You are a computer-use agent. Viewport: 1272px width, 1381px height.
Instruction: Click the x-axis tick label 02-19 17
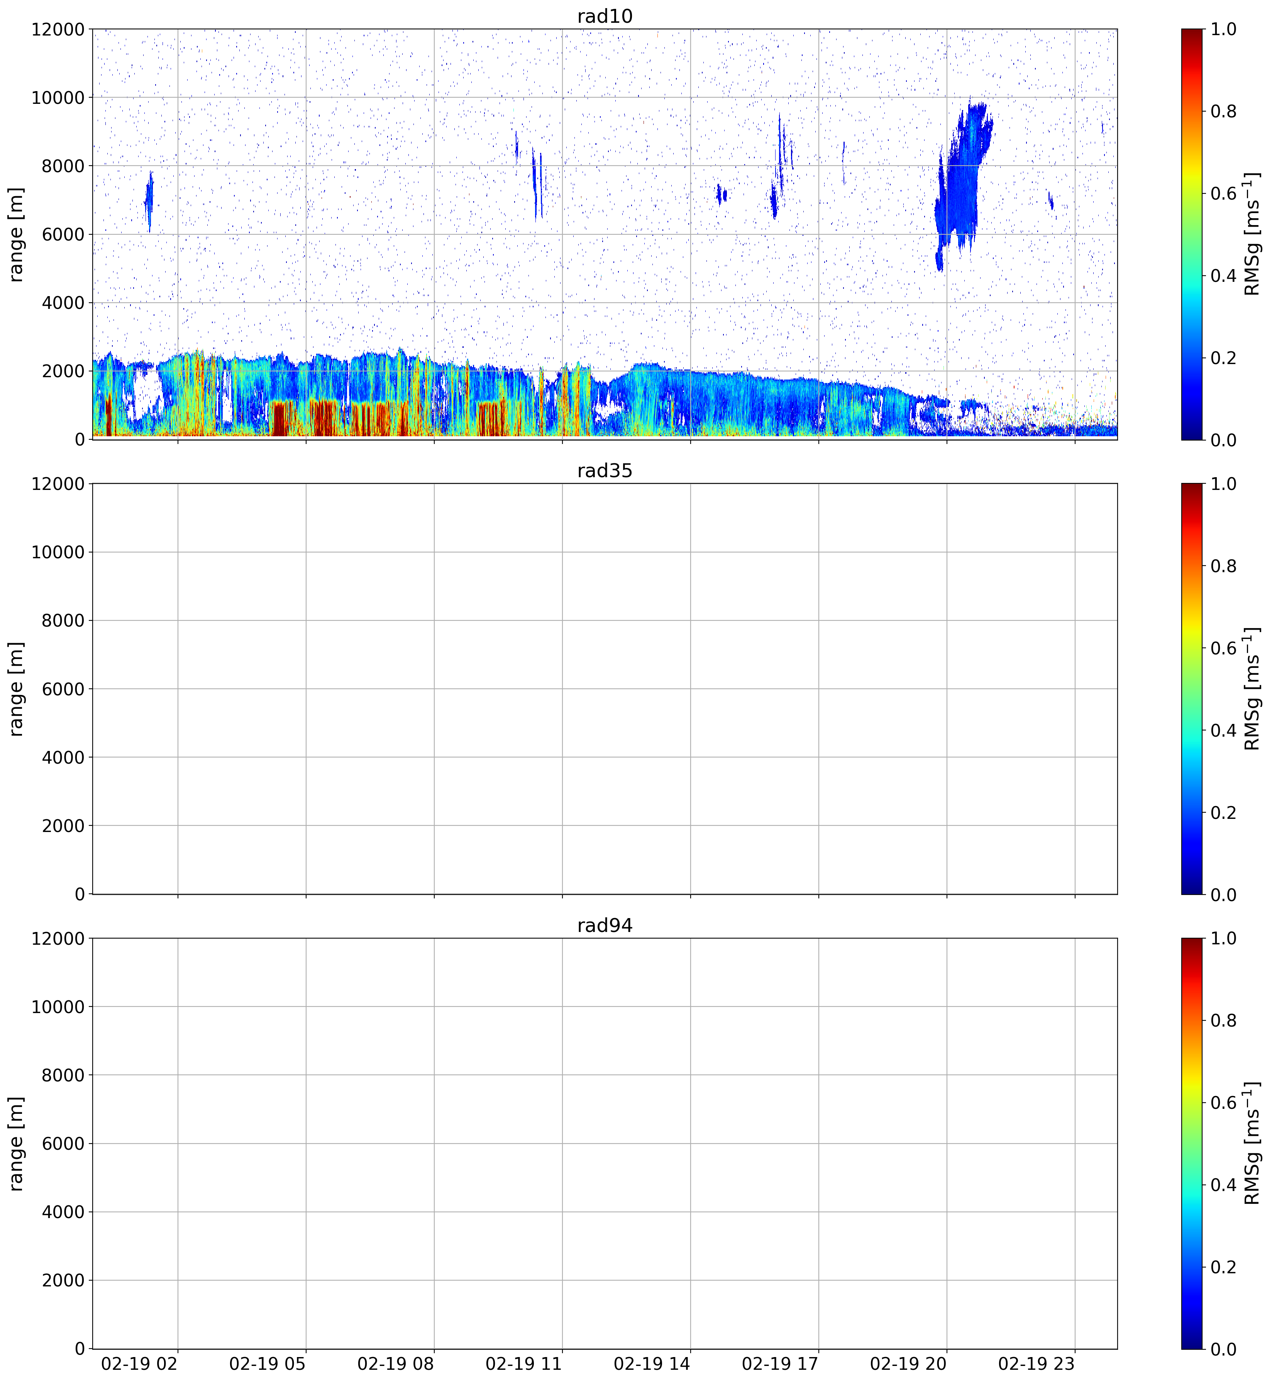[780, 1363]
